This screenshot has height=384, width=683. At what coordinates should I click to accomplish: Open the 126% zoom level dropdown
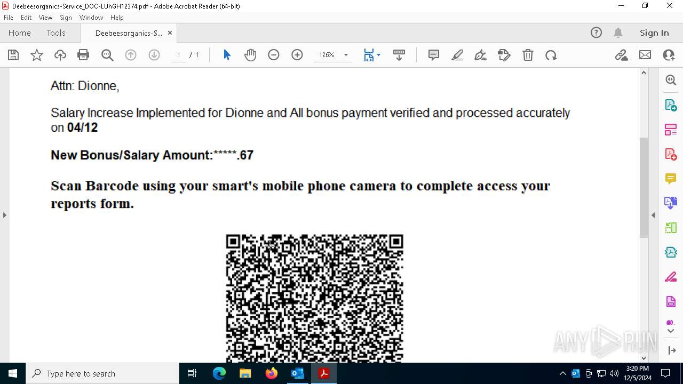coord(346,55)
